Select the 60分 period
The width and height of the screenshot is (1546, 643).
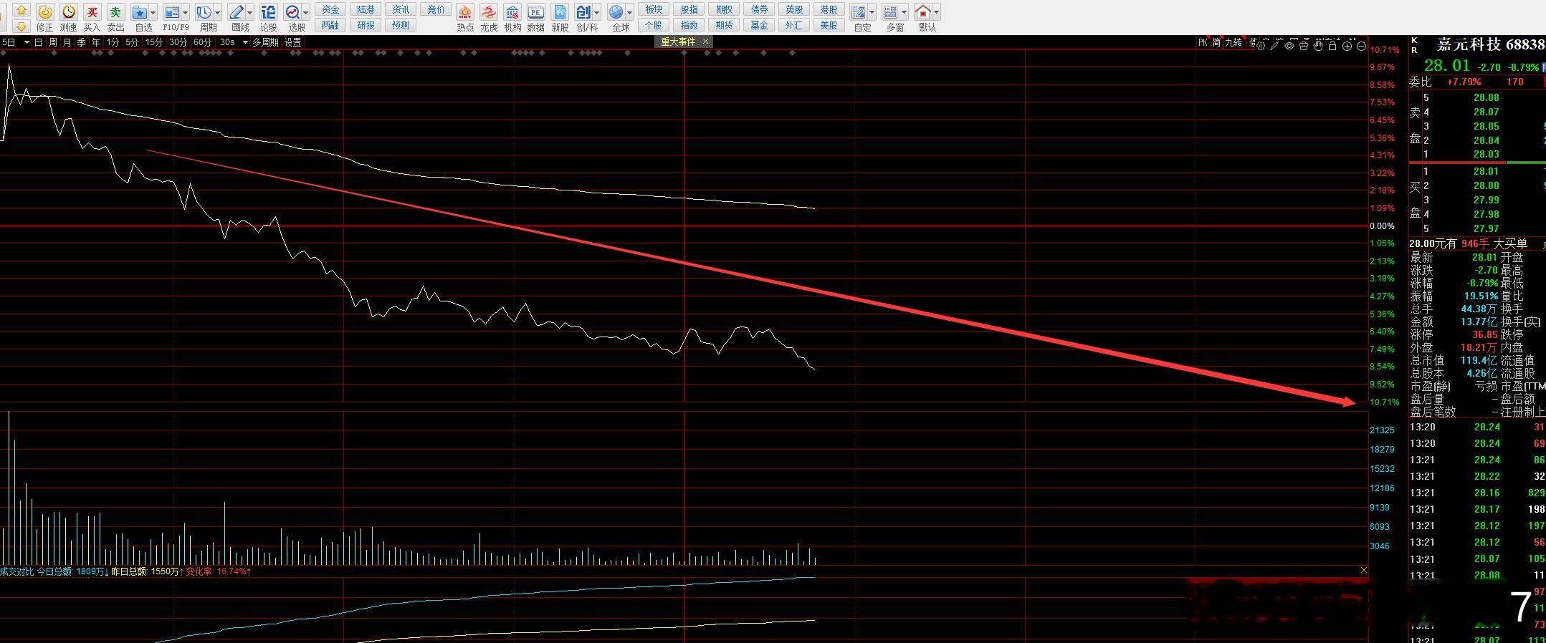(x=203, y=42)
